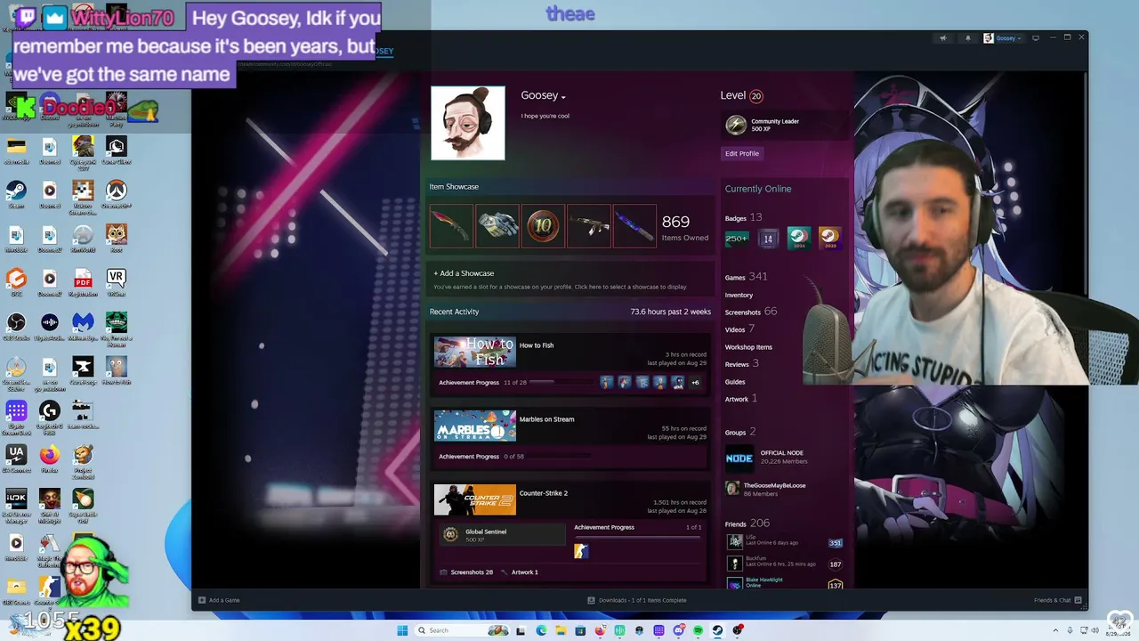Open the Community Leader badge icon
The height and width of the screenshot is (641, 1139).
tap(736, 126)
